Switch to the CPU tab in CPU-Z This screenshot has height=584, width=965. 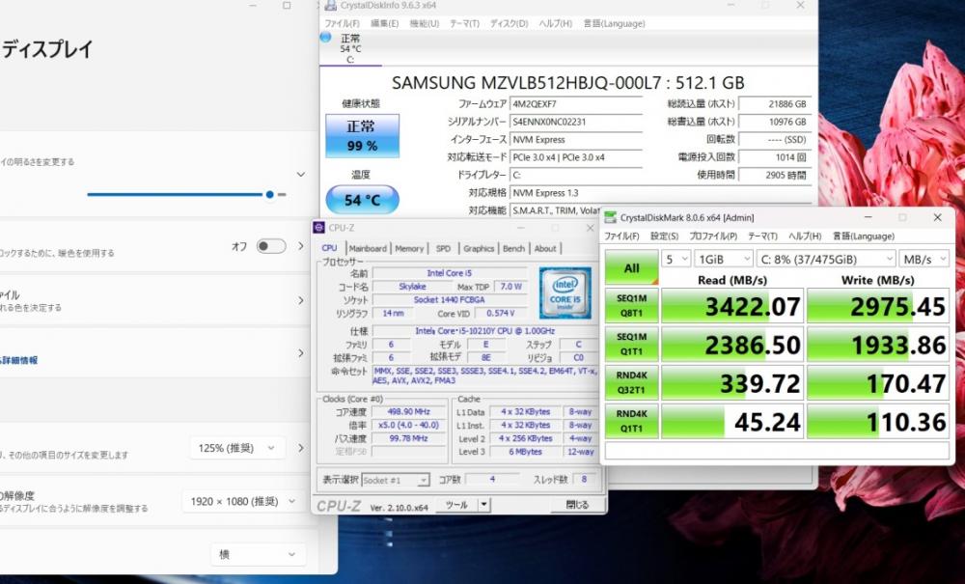pyautogui.click(x=329, y=248)
